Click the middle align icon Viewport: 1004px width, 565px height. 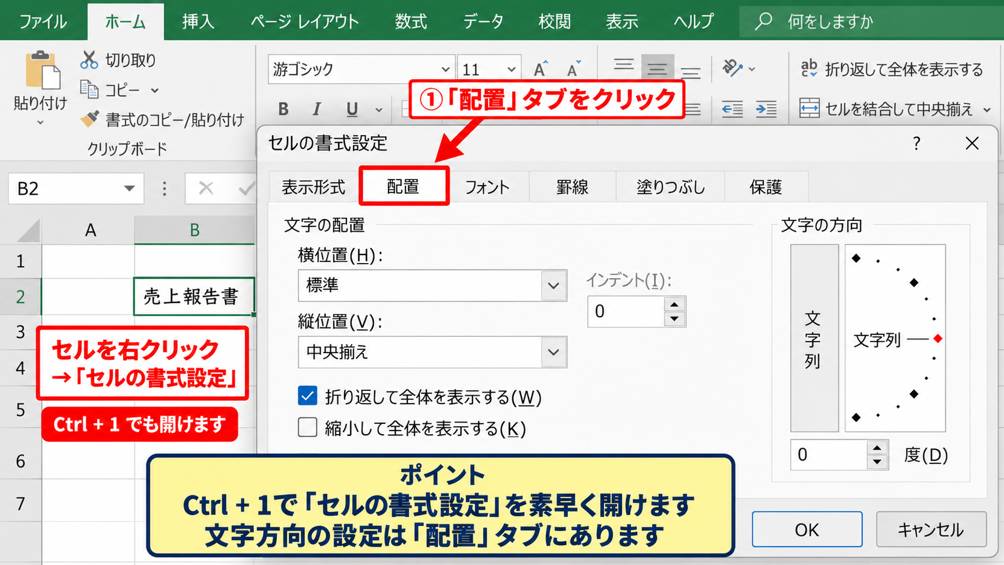(x=657, y=67)
